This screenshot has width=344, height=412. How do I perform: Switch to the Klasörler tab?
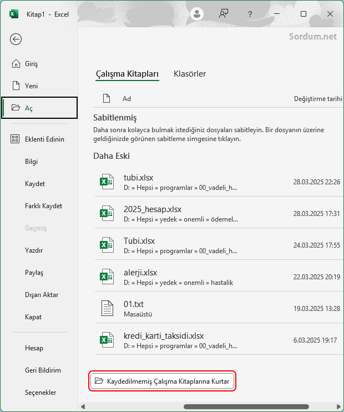coord(190,74)
